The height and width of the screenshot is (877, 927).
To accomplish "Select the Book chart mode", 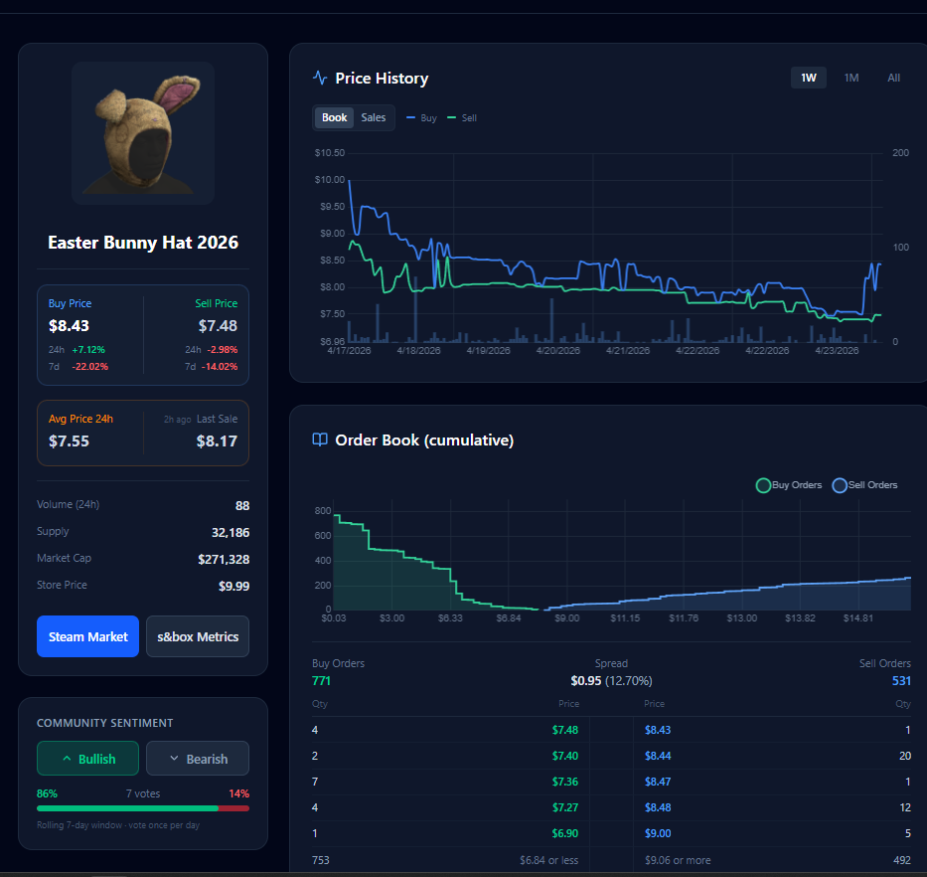I will (334, 117).
